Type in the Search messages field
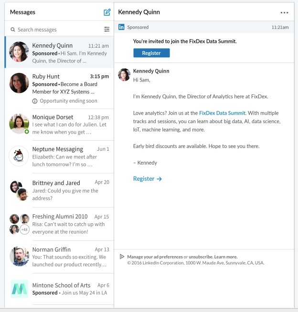The height and width of the screenshot is (312, 298). pyautogui.click(x=57, y=30)
